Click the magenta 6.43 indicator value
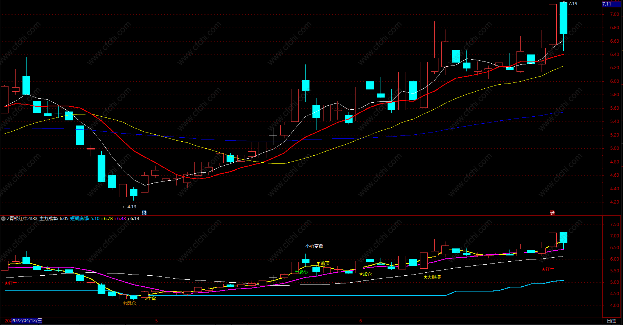The width and height of the screenshot is (623, 325). tap(122, 219)
